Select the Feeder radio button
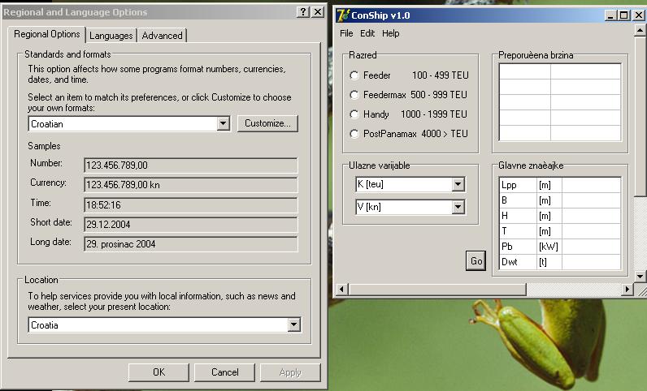This screenshot has width=647, height=391. point(354,75)
